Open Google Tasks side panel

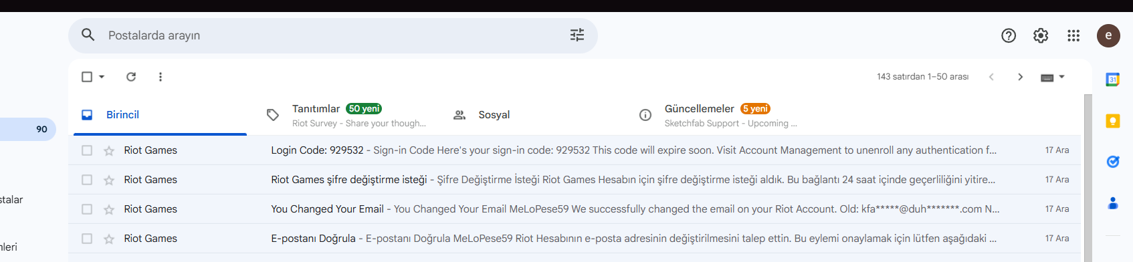click(x=1113, y=162)
